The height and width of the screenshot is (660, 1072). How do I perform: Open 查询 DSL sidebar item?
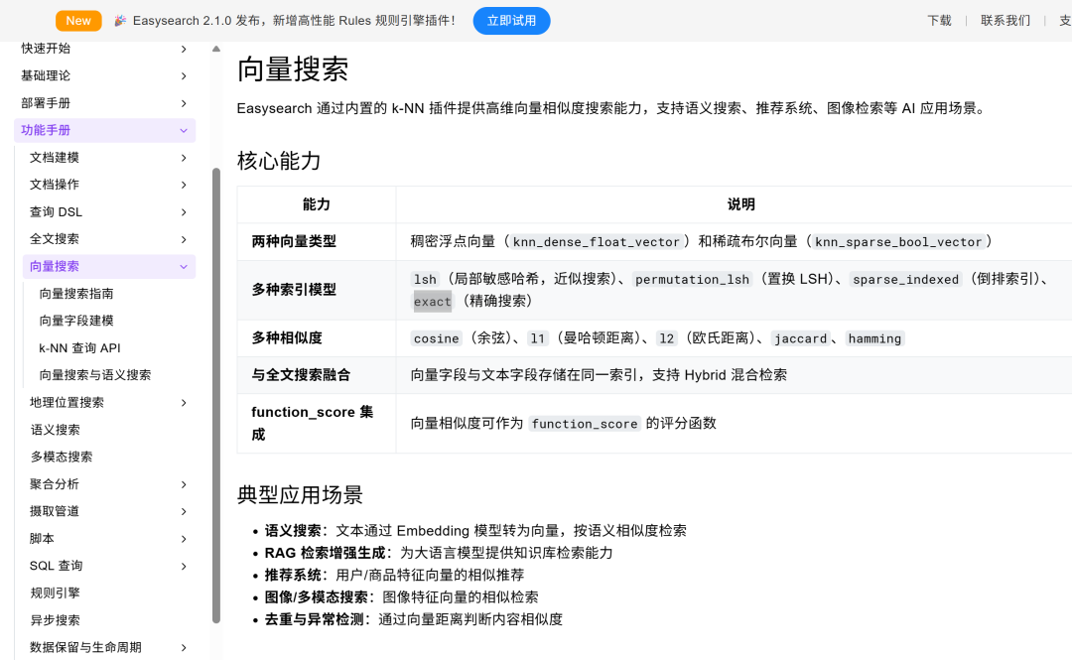click(x=56, y=212)
